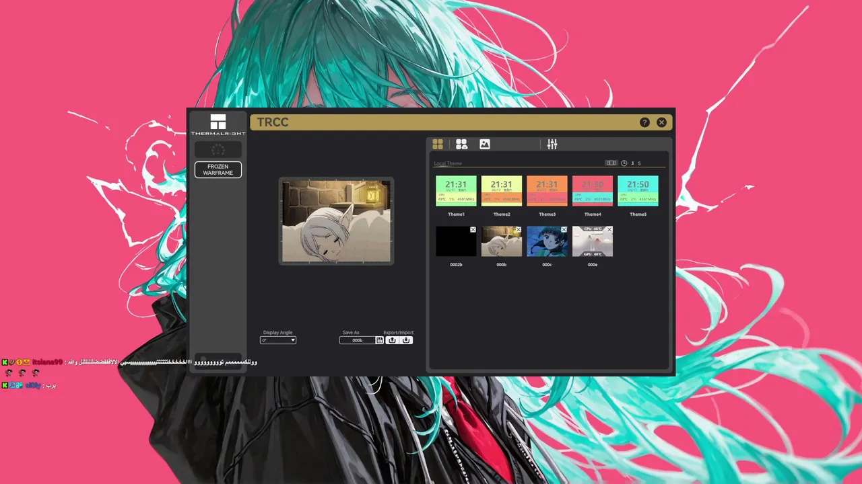Switch to the image gallery tab

pos(484,144)
